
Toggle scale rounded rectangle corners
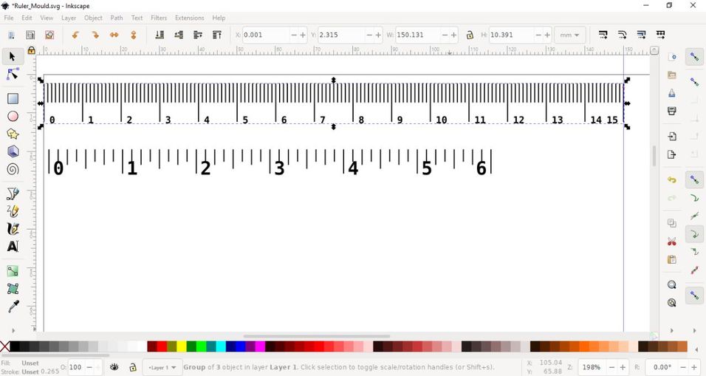(x=623, y=35)
